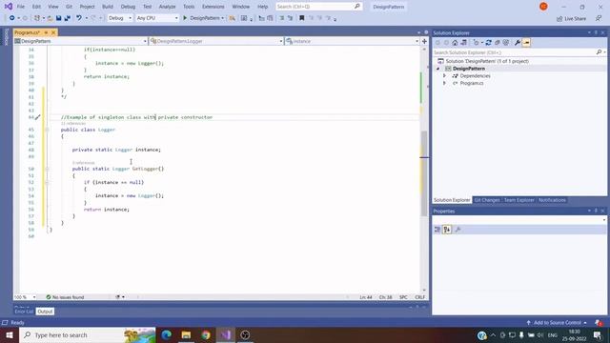This screenshot has height=343, width=610.
Task: Collapse the GetLogger method outlining at line 50
Action: point(47,169)
